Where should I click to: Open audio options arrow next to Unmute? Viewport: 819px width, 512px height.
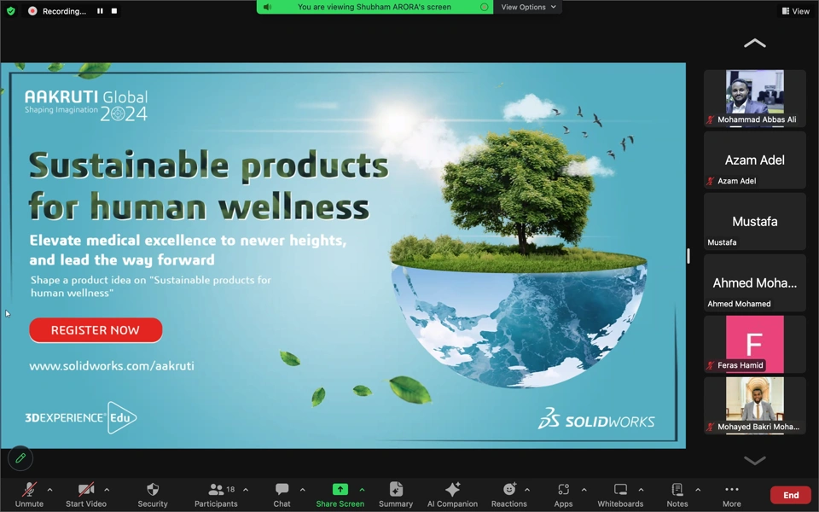49,490
